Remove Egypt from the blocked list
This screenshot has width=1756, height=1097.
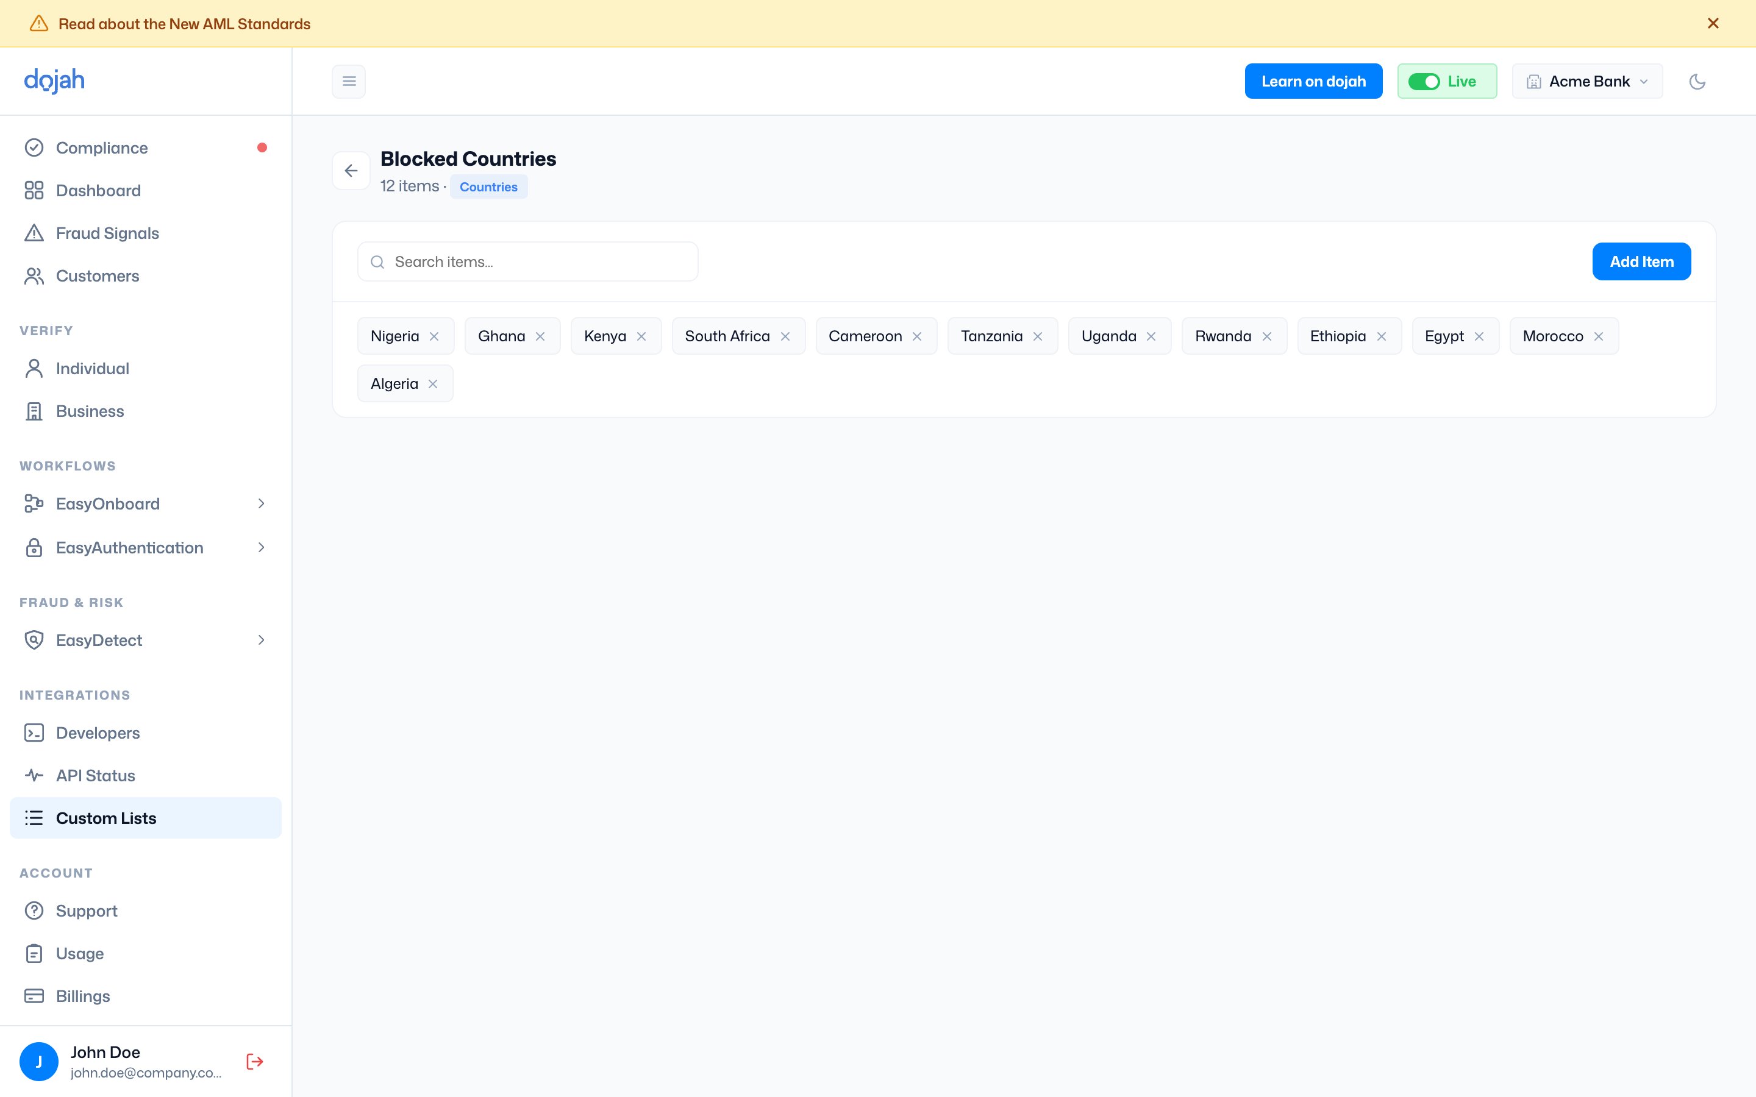[1479, 336]
